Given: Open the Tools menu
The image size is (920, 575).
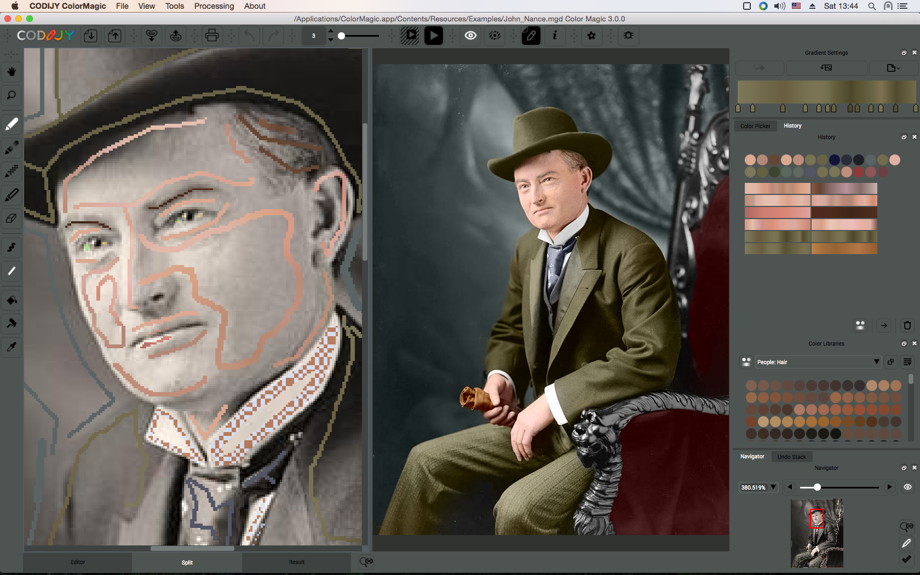Looking at the screenshot, I should click(175, 6).
